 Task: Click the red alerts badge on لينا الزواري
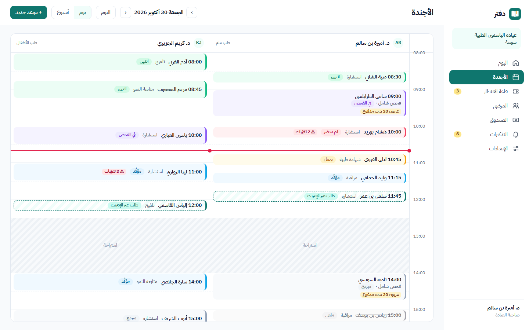[114, 172]
